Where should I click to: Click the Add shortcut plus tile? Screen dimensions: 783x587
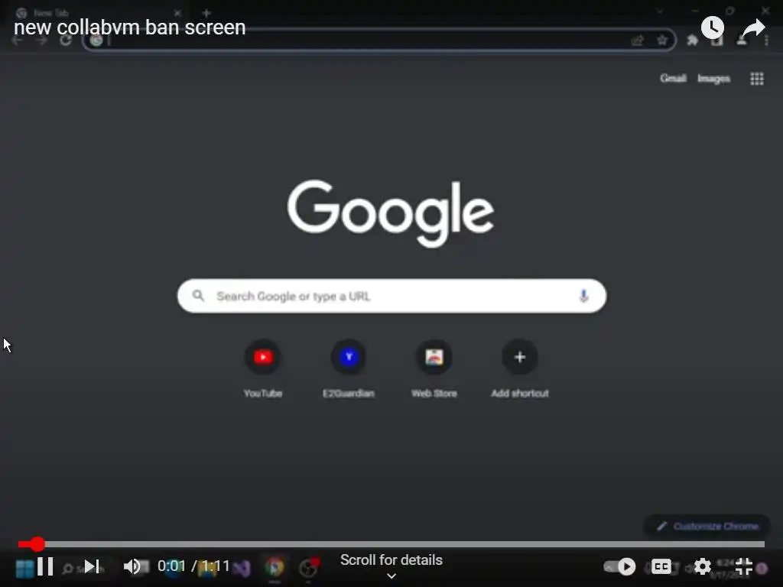[520, 369]
